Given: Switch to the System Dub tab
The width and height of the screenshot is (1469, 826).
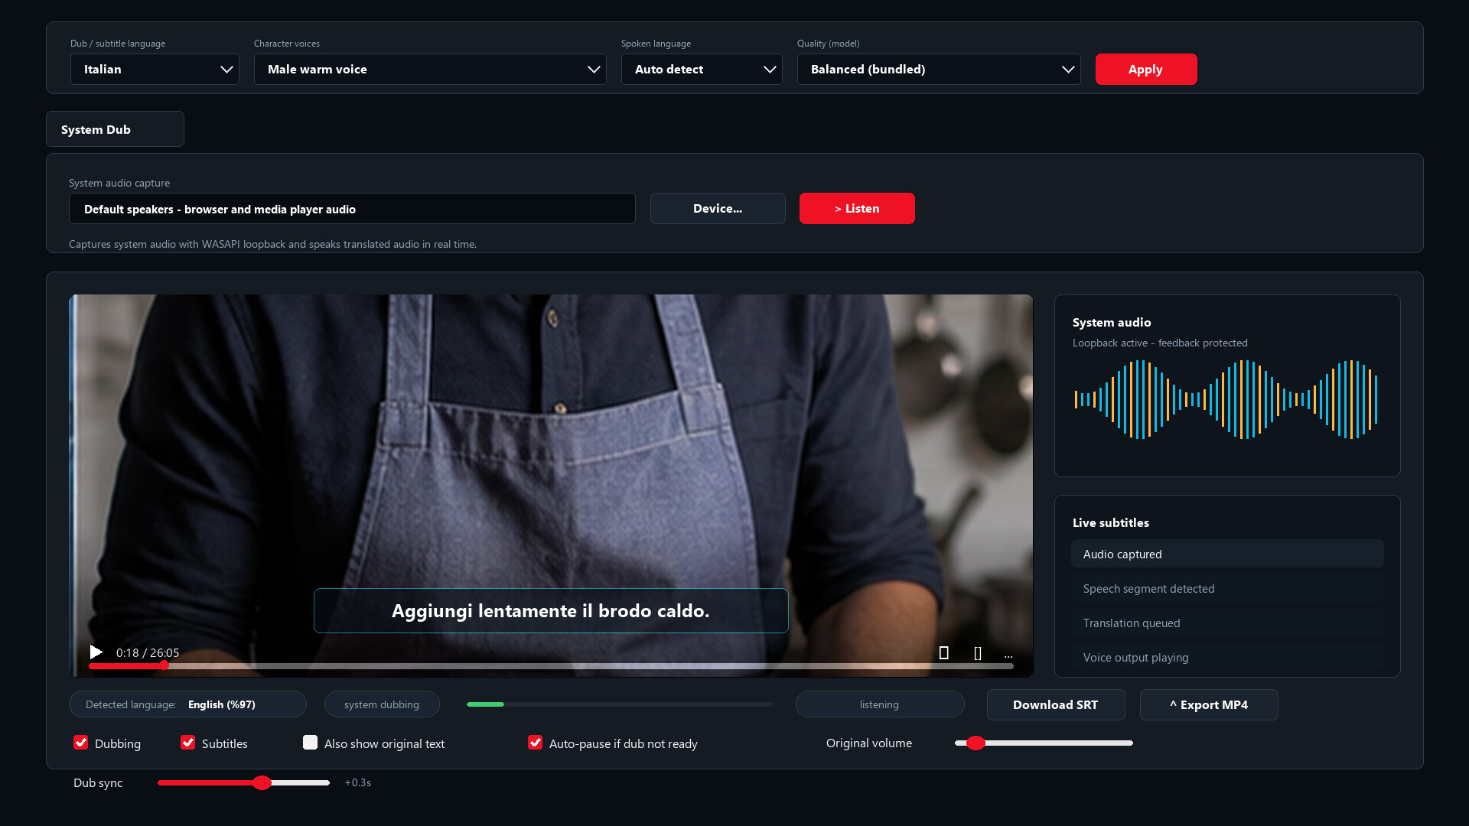Looking at the screenshot, I should [115, 129].
